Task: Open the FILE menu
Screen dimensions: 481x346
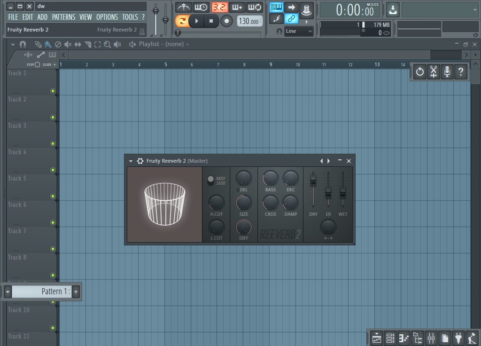Action: click(13, 17)
